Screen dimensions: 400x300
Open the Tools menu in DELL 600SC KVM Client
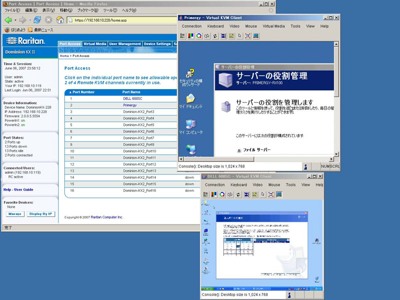(x=290, y=185)
